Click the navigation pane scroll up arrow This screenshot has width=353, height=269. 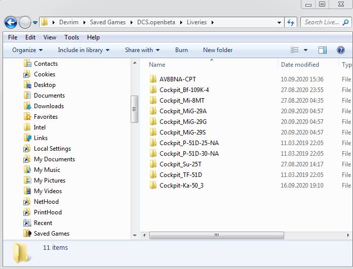tap(135, 63)
